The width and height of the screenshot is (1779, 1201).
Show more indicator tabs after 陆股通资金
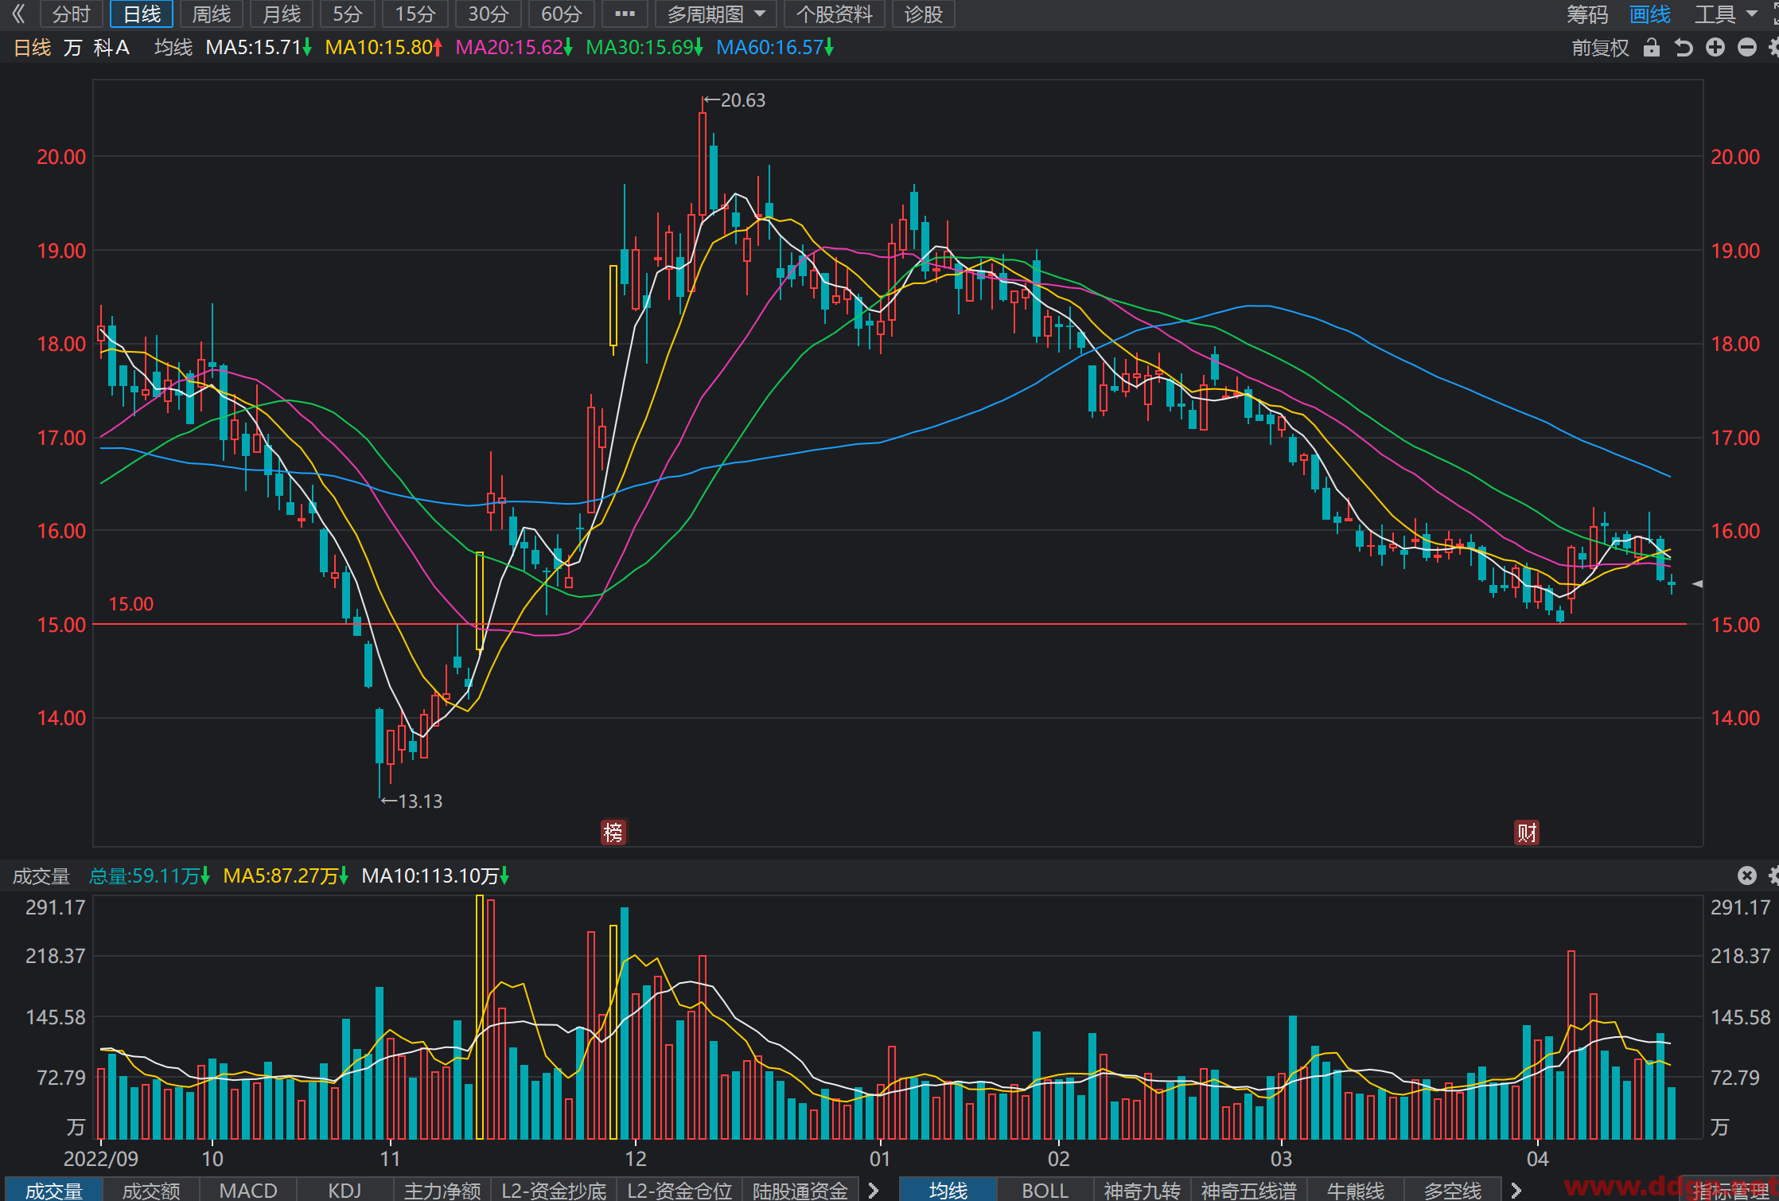874,1191
